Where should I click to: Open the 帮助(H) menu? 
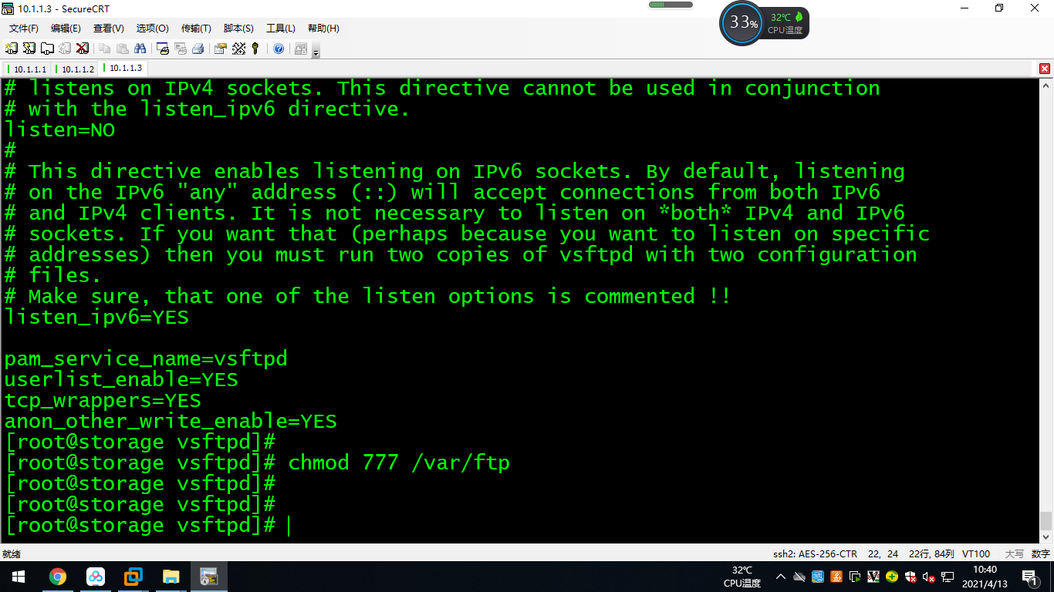point(323,29)
